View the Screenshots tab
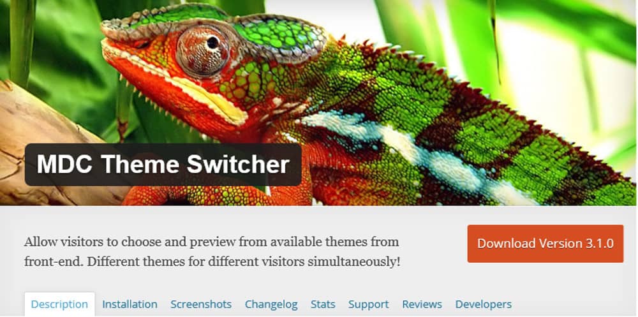The image size is (638, 317). [201, 304]
